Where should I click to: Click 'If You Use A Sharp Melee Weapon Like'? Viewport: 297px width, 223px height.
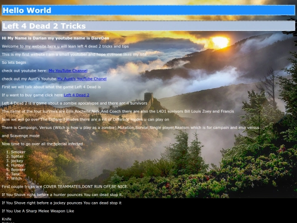(38, 211)
